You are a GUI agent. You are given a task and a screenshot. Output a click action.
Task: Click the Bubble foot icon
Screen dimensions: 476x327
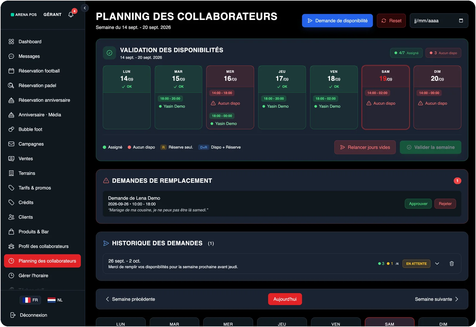11,129
